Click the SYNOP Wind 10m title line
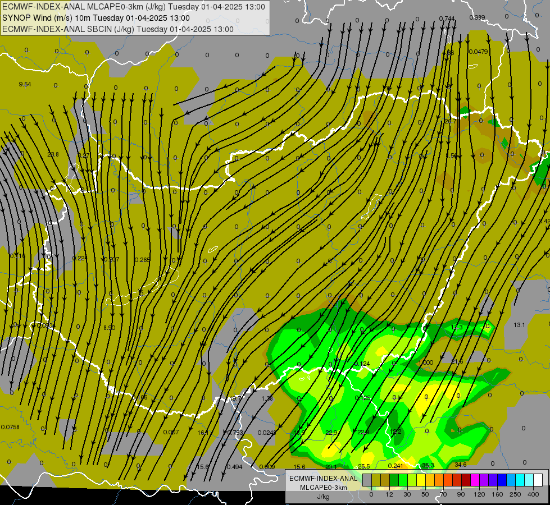Image resolution: width=550 pixels, height=505 pixels. pos(96,18)
